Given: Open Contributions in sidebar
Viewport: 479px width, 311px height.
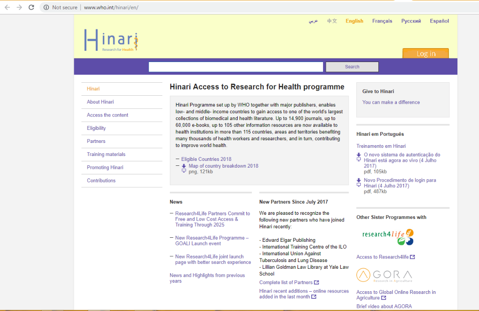Looking at the screenshot, I should pyautogui.click(x=101, y=181).
